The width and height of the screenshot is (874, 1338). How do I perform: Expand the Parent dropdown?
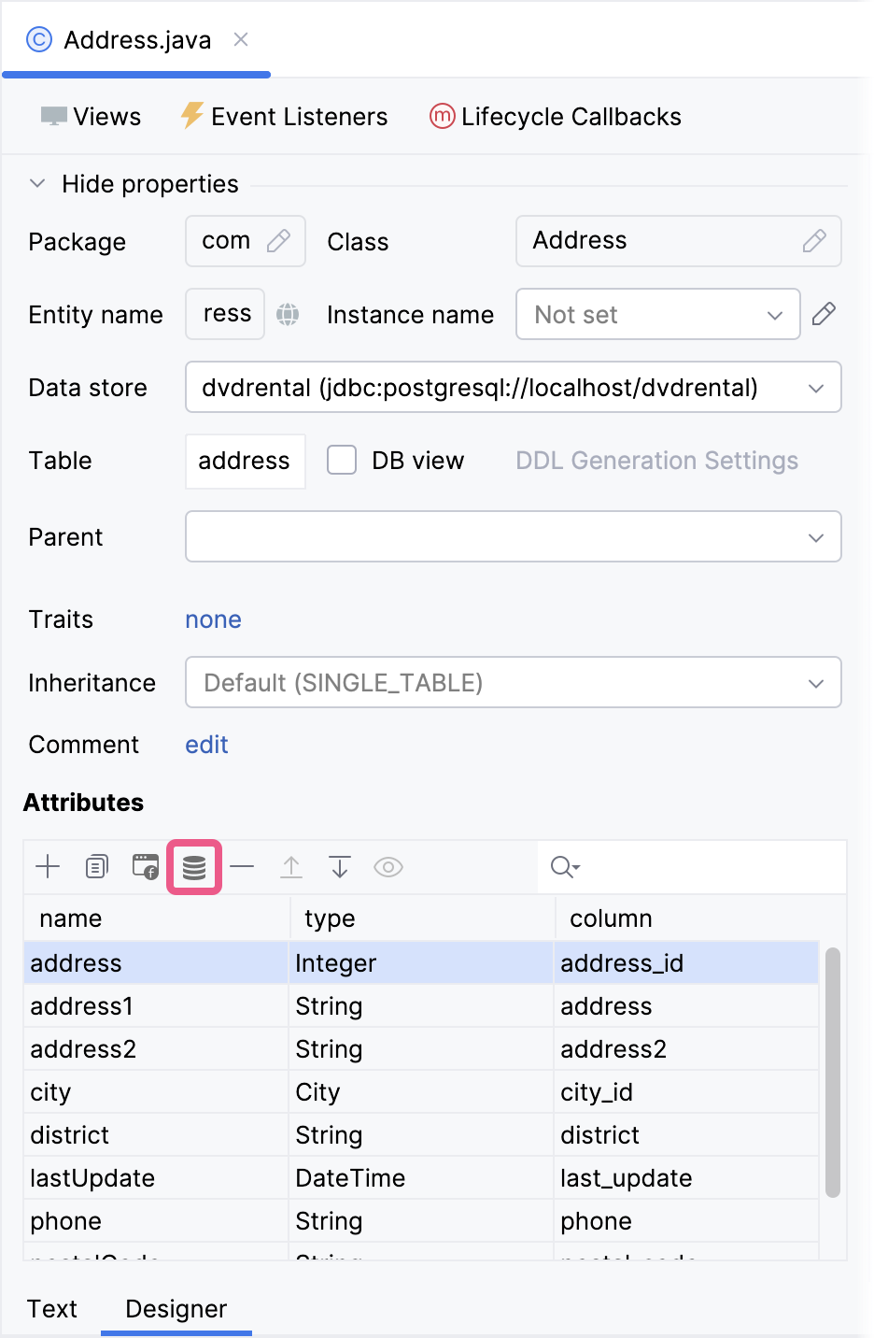(814, 536)
